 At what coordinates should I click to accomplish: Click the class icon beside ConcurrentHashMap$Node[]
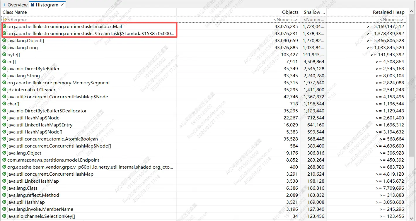(4, 146)
